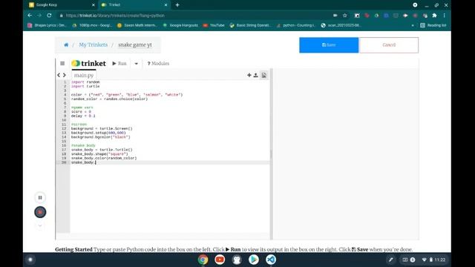Open the trinket hamburger menu

coord(62,63)
